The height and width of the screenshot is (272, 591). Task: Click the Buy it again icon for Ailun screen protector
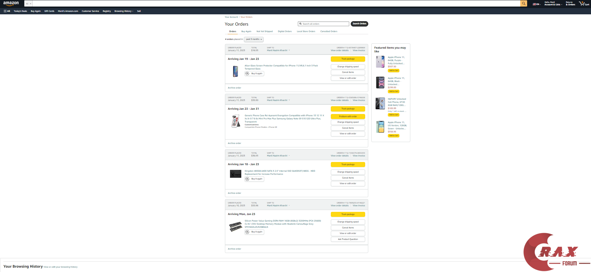247,74
